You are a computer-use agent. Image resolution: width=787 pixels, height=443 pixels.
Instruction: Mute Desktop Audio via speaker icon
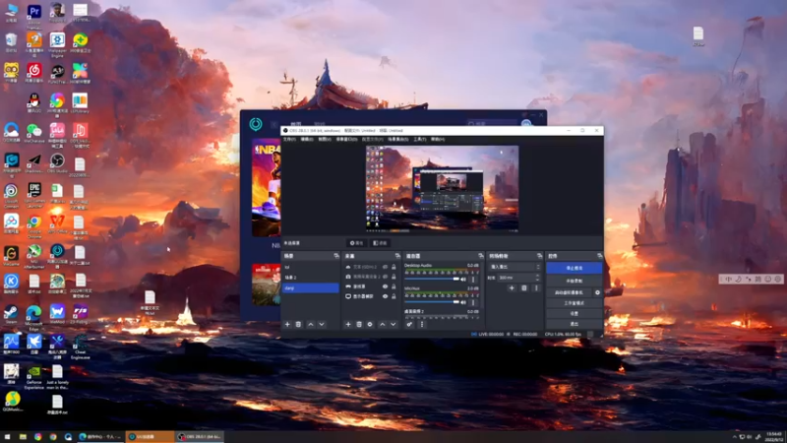(463, 280)
